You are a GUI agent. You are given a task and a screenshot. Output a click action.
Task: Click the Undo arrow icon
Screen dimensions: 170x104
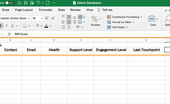tap(38, 3)
